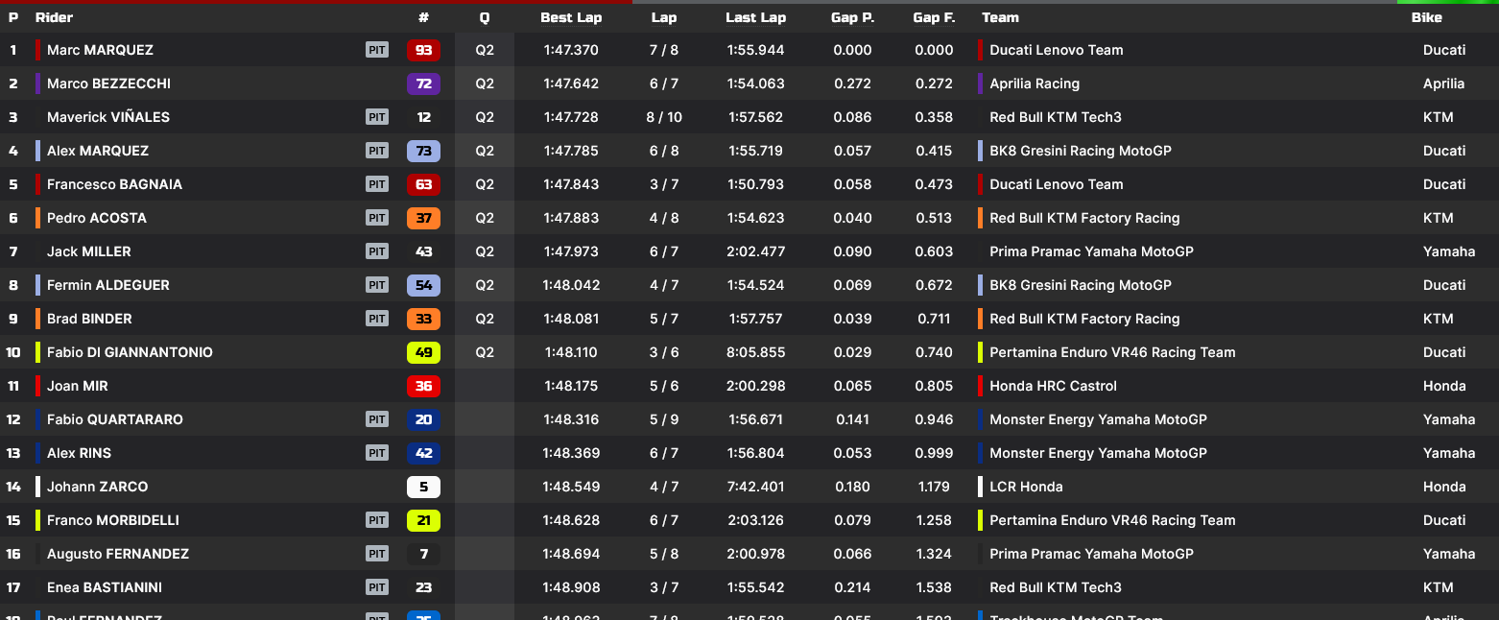1499x620 pixels.
Task: Click Red Bull KTM Tech3 in VIÑALES row
Action: (x=1056, y=117)
